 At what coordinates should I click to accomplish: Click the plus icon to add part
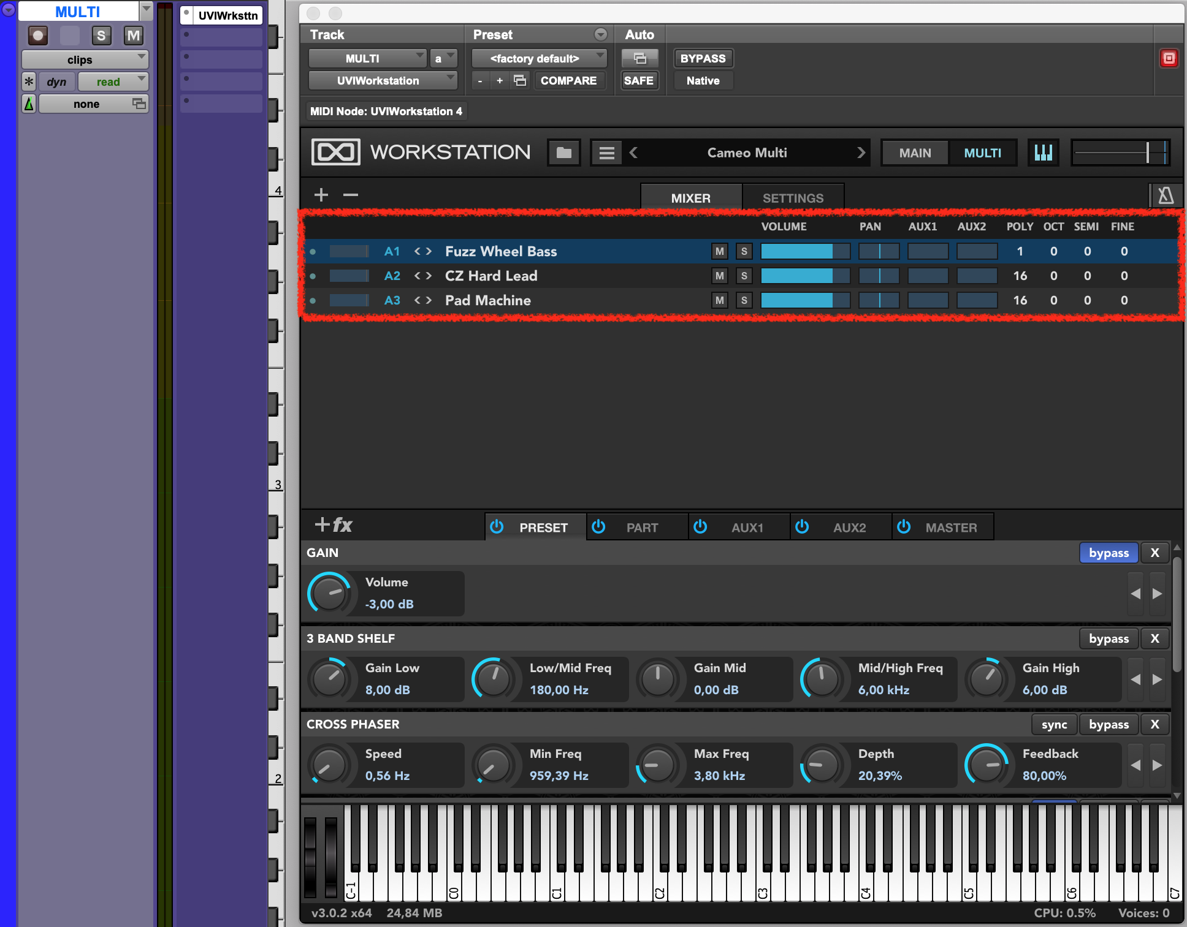321,195
